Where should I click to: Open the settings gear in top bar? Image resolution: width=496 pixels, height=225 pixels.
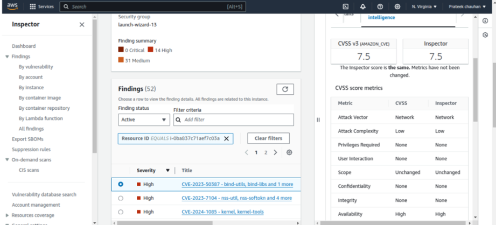point(397,6)
